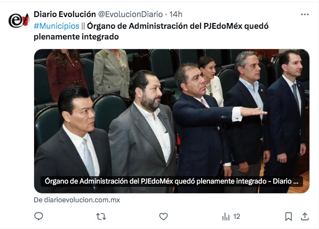Open the @EvolucionDiario handle

pos(130,14)
